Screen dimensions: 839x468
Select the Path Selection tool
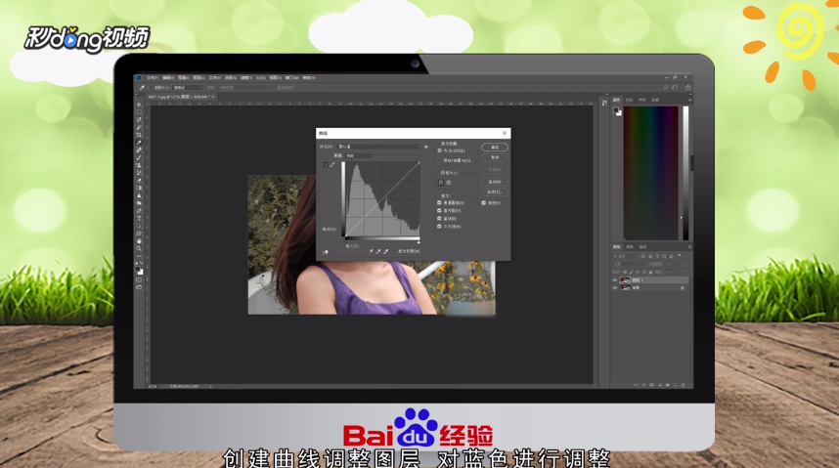pos(139,226)
